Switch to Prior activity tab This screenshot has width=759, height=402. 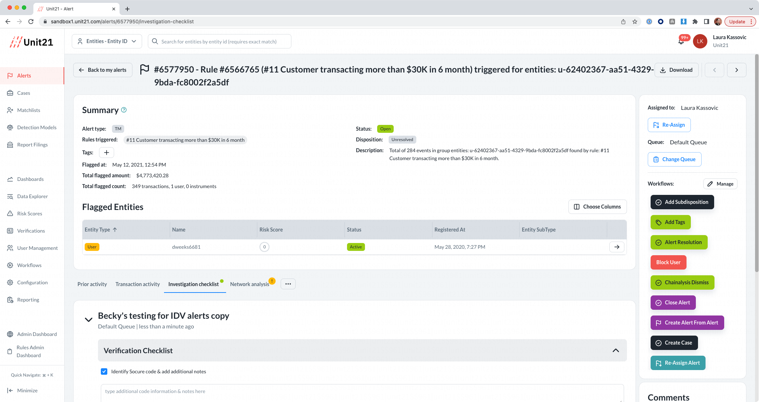pos(92,284)
